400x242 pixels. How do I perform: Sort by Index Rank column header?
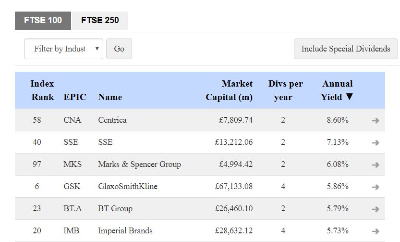point(42,90)
